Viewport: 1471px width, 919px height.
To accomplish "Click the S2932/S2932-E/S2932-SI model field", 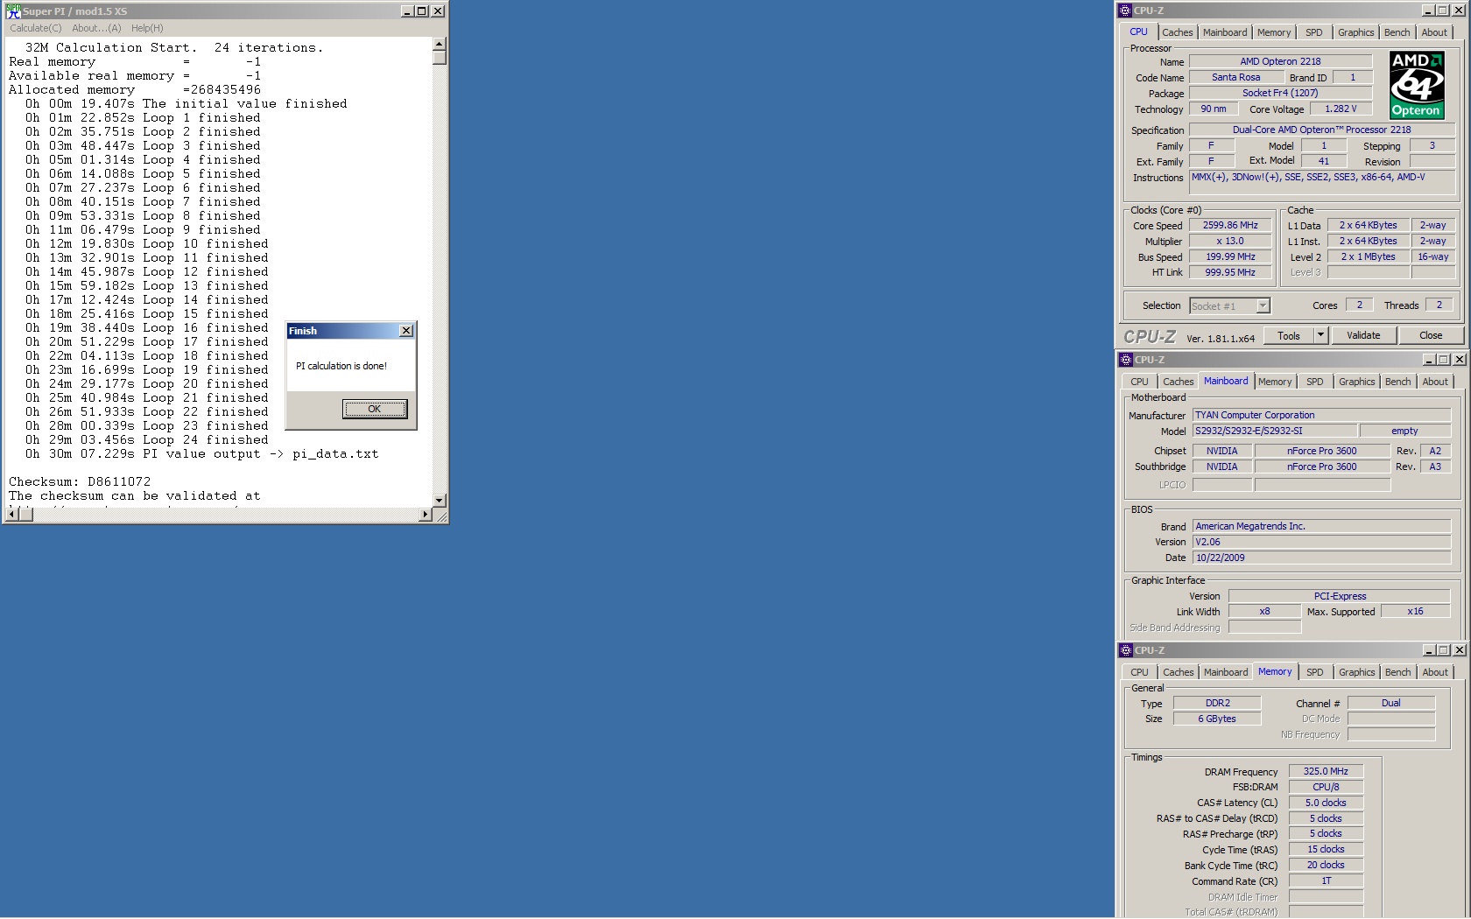I will tap(1275, 431).
